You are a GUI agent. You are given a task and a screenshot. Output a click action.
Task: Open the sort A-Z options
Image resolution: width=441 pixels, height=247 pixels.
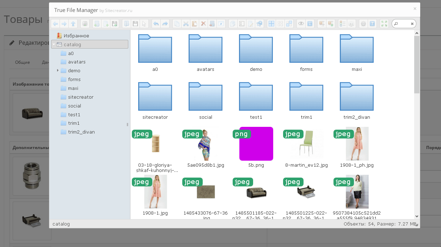[x=351, y=24]
